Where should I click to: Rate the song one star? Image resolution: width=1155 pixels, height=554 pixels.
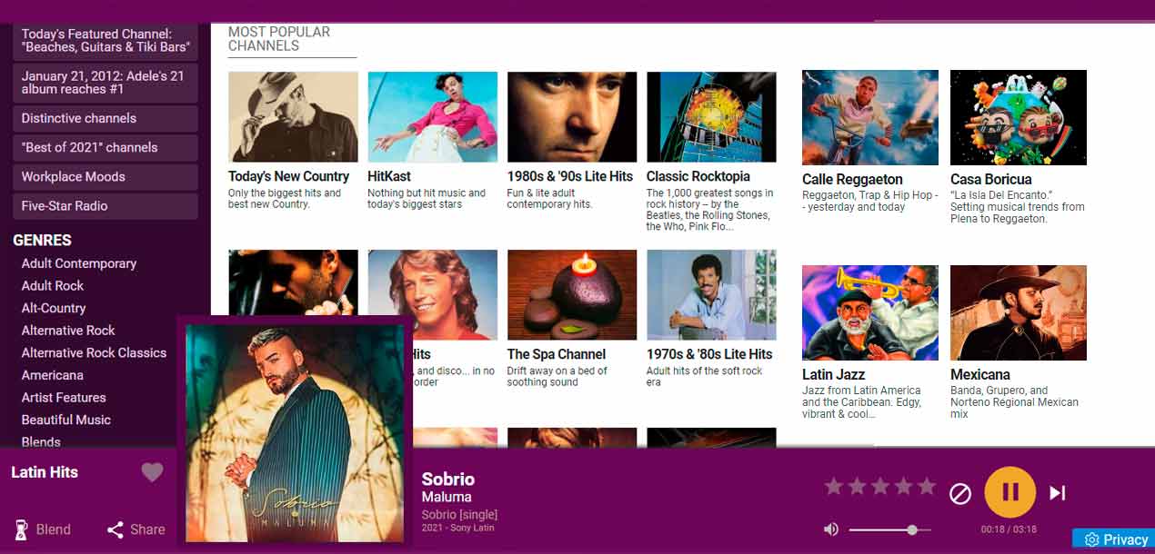[x=834, y=487]
